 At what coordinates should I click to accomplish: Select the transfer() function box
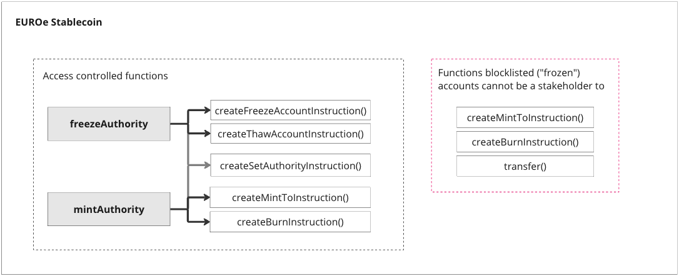tap(525, 166)
